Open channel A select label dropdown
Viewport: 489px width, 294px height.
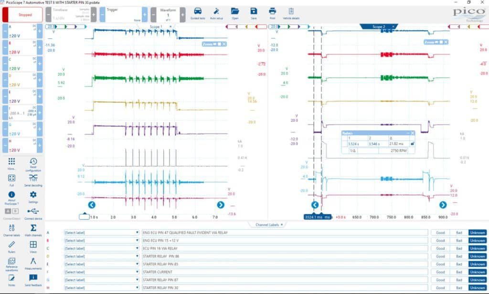pos(101,232)
